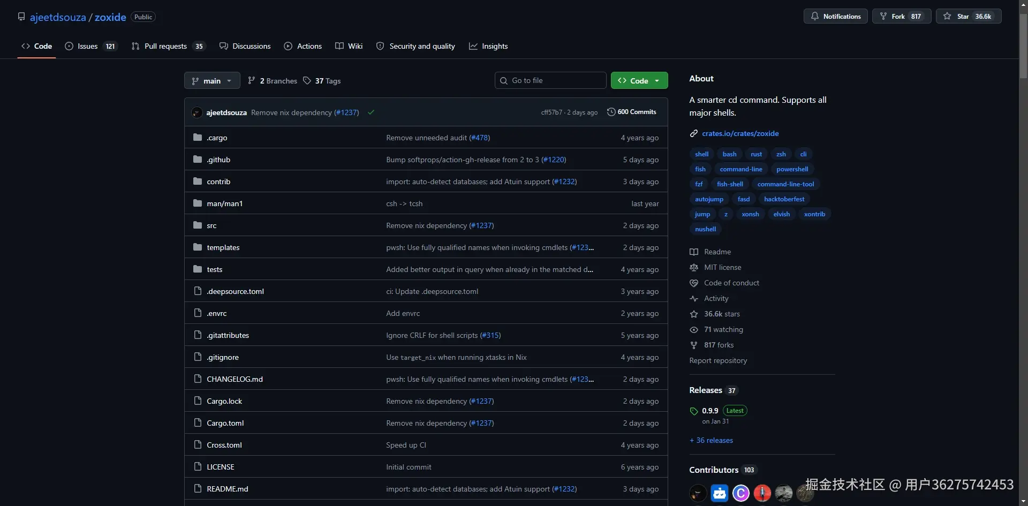Open the 2 Branches link

273,81
